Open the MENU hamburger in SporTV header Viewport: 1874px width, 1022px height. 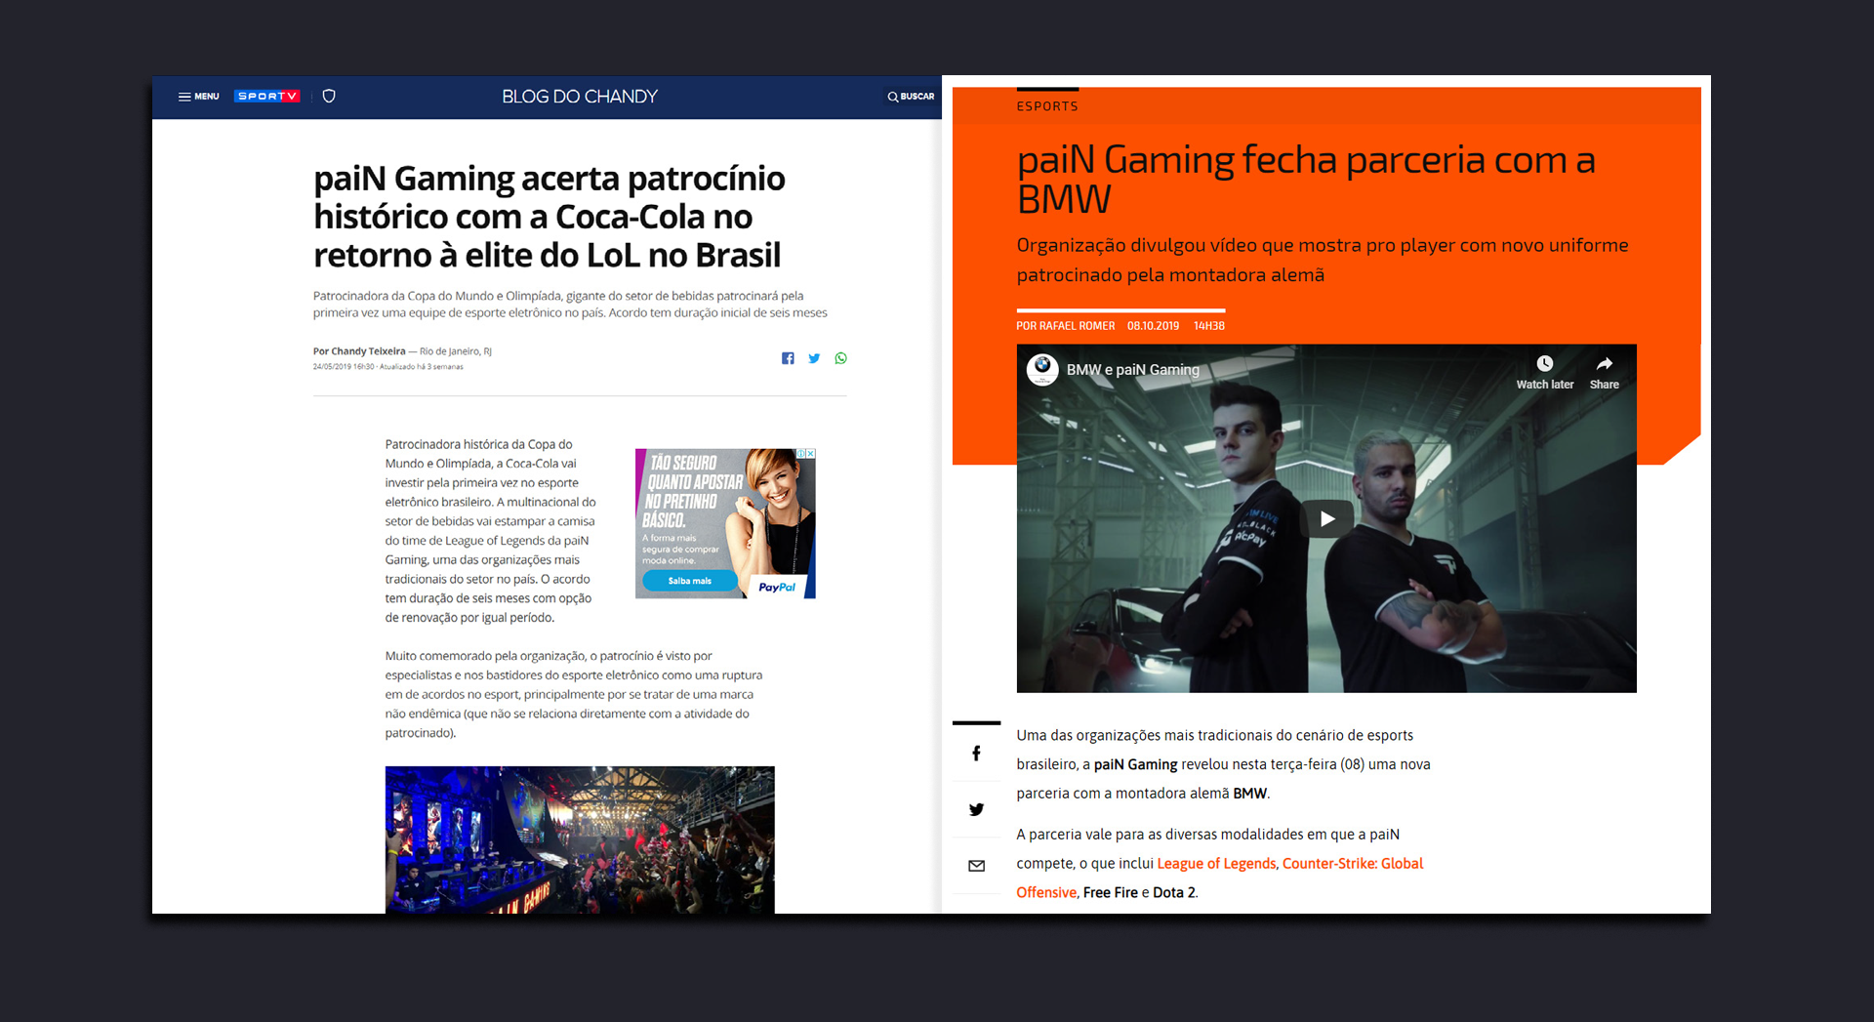(198, 97)
